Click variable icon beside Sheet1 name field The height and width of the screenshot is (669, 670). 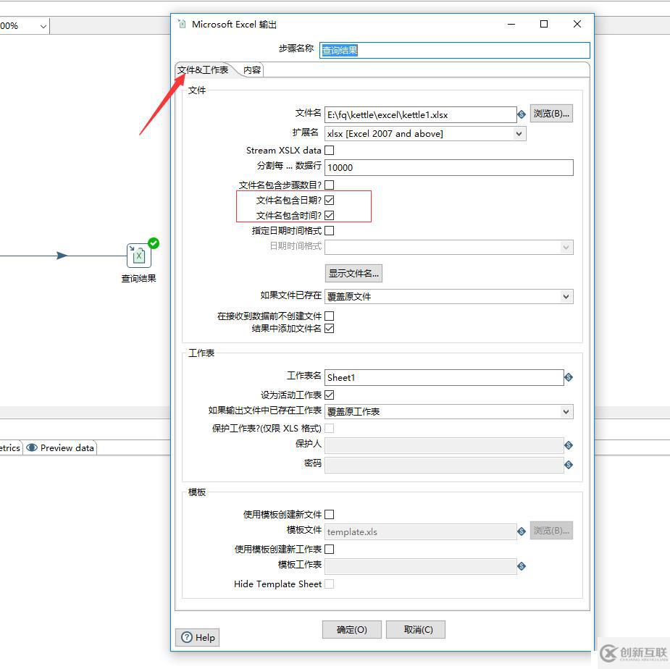[568, 377]
